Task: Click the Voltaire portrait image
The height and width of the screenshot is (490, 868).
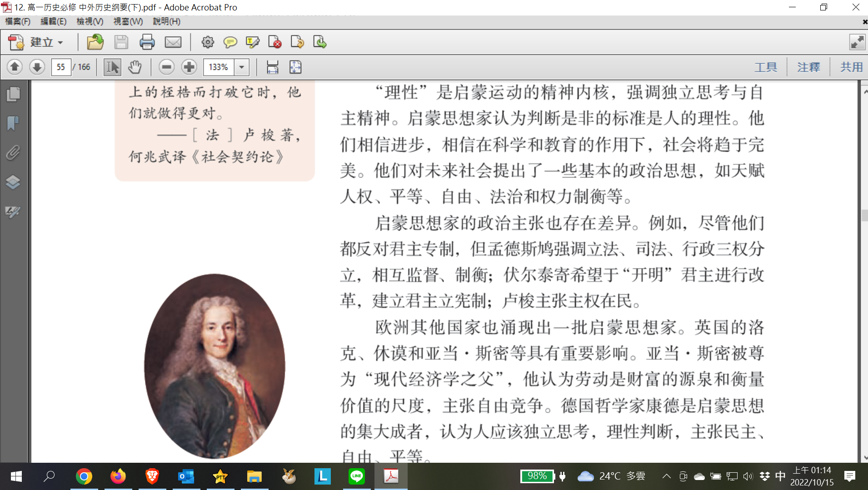Action: click(x=215, y=366)
